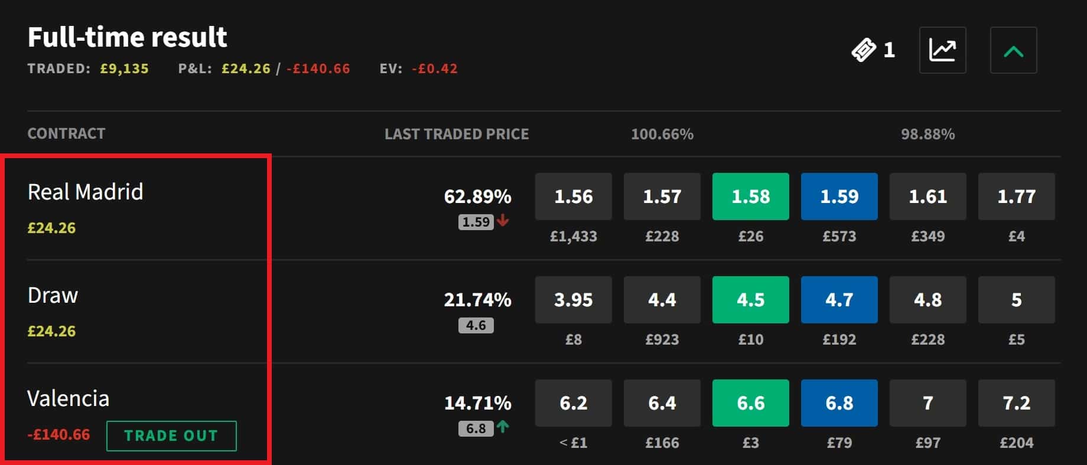The height and width of the screenshot is (465, 1087).
Task: Click the bet slip ticket icon
Action: coord(864,50)
